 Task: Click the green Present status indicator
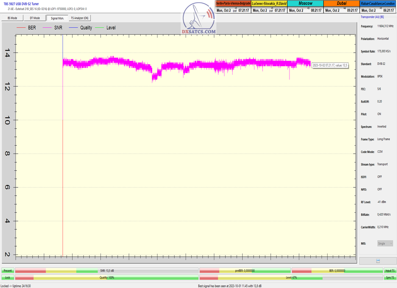tap(8, 270)
